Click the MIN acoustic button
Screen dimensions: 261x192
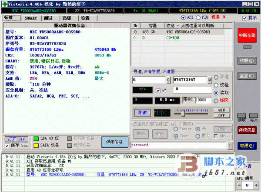click(x=222, y=110)
